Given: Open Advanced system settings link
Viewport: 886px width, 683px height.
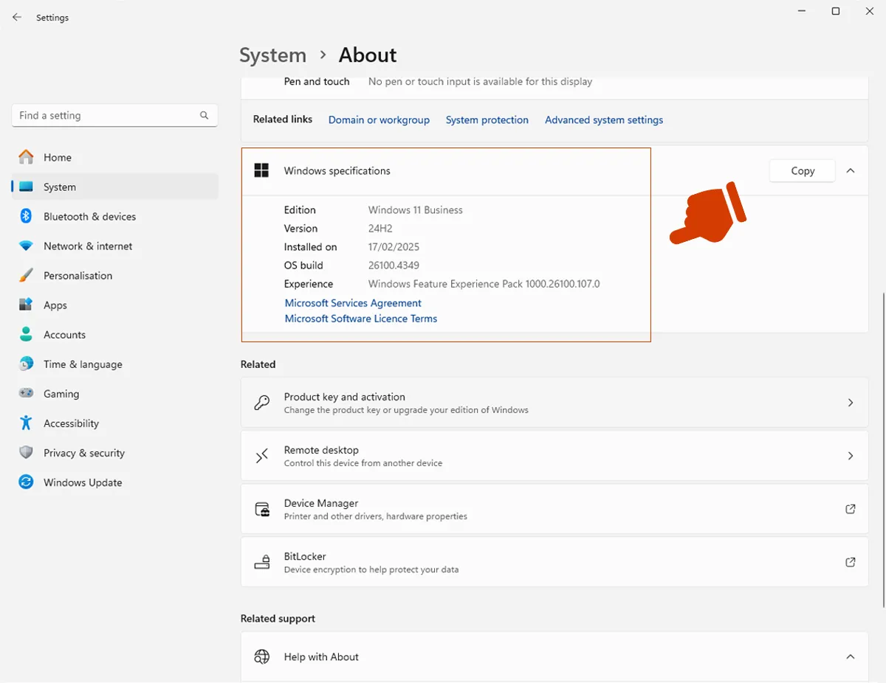Looking at the screenshot, I should 604,119.
